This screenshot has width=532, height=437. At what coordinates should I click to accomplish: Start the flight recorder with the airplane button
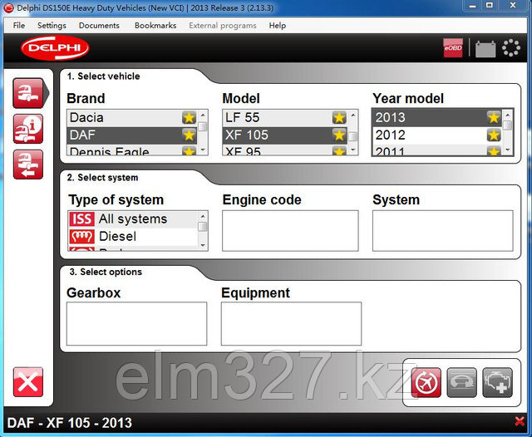tap(426, 383)
